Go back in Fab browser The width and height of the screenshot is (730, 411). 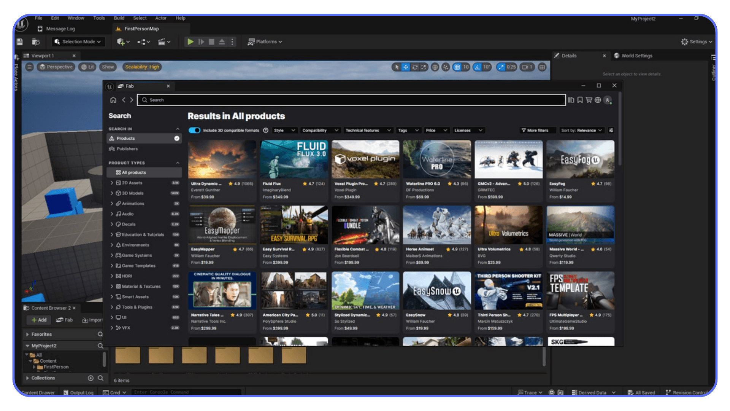[124, 100]
